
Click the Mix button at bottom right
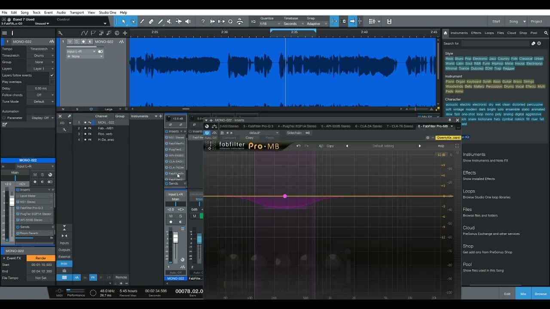point(523,294)
